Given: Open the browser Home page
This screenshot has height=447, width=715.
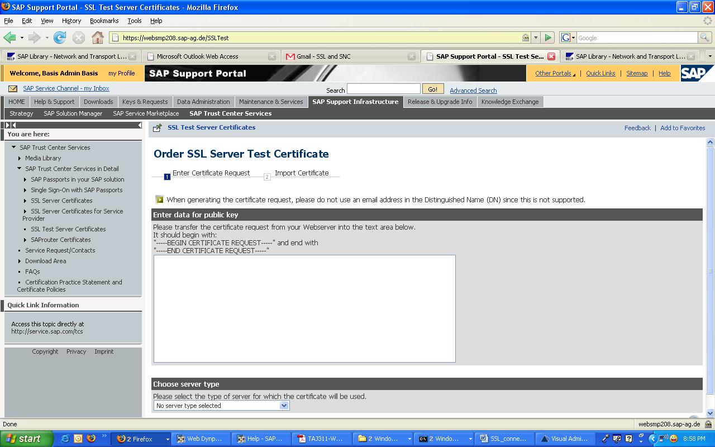Looking at the screenshot, I should click(97, 37).
